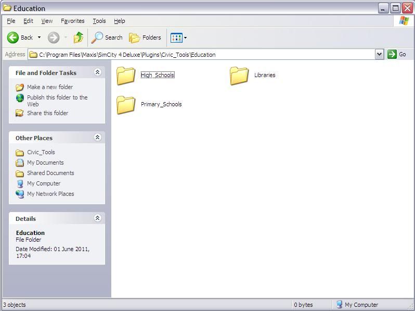The image size is (415, 311).
Task: Click the Search magnifier icon
Action: click(x=97, y=38)
